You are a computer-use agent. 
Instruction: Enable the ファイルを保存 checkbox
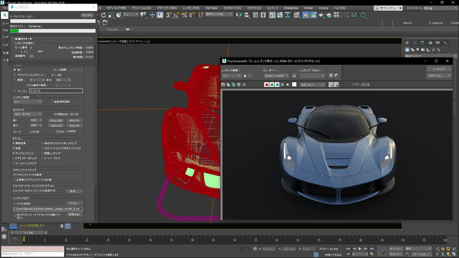(x=14, y=202)
